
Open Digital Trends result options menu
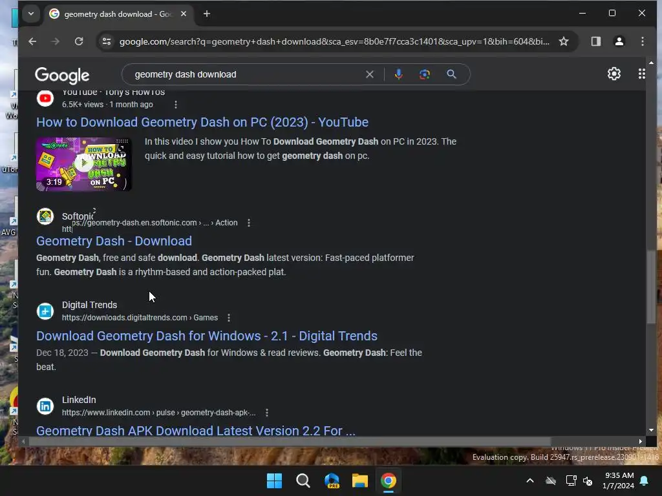click(x=229, y=318)
